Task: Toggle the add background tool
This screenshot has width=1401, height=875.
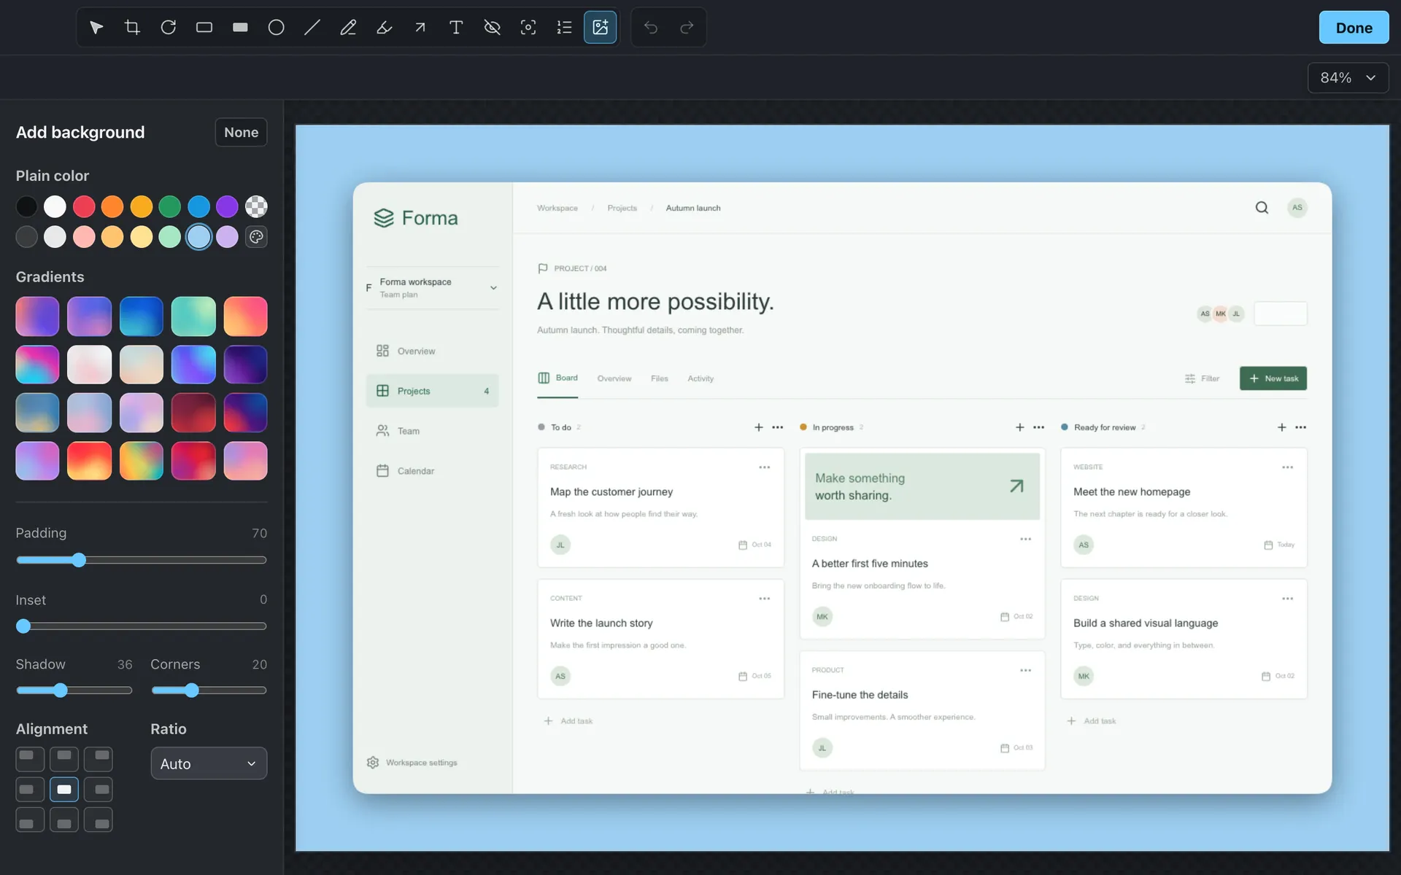Action: click(x=601, y=28)
